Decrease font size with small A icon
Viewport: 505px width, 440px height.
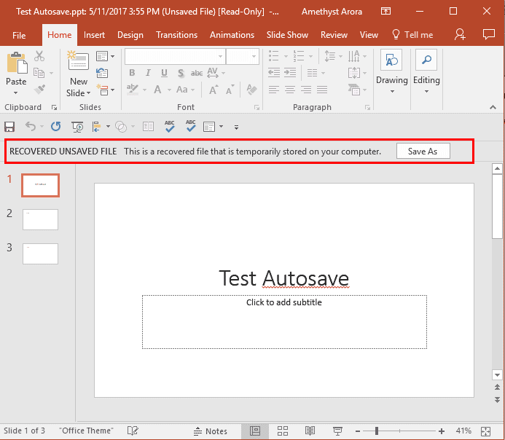(230, 90)
